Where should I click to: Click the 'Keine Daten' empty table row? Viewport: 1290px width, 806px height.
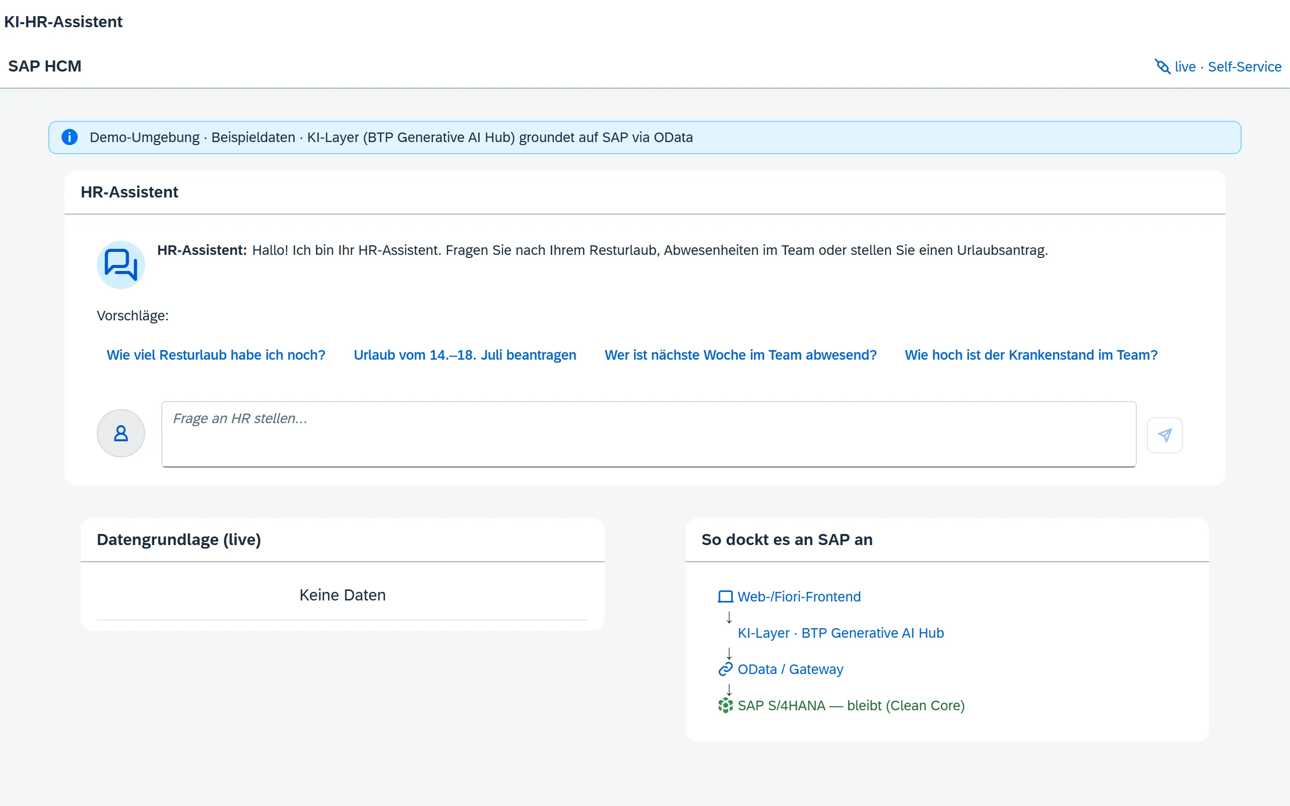click(x=342, y=595)
